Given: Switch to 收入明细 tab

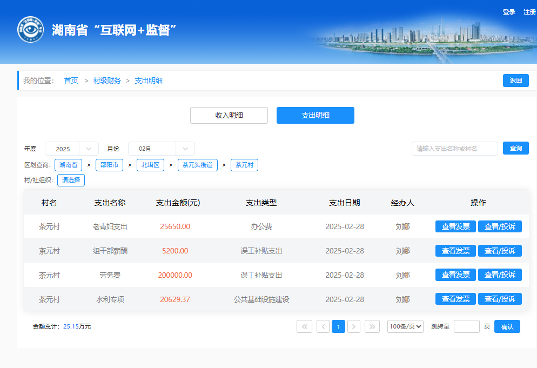Looking at the screenshot, I should (229, 115).
